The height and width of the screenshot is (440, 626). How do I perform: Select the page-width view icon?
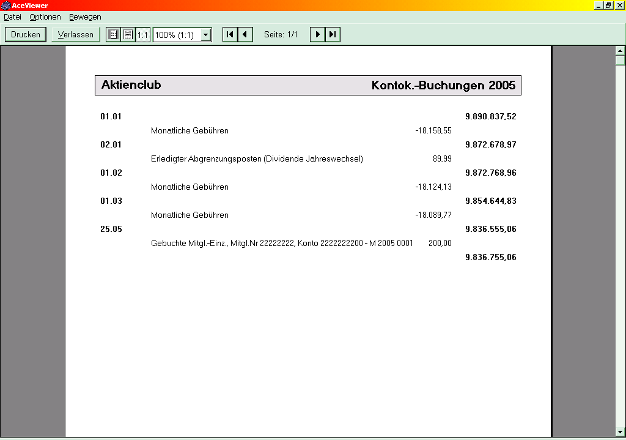click(128, 34)
